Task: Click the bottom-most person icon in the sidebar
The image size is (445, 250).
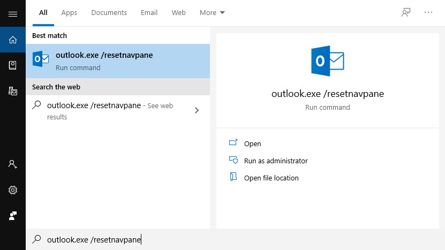Action: click(x=13, y=216)
